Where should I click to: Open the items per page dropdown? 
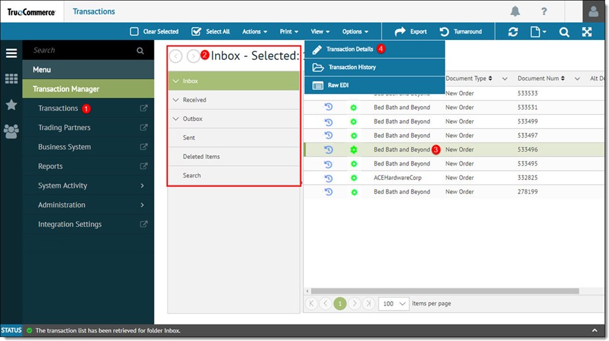[395, 304]
